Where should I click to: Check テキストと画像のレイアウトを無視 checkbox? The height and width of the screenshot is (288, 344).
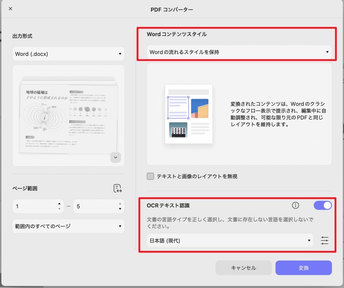pos(150,176)
